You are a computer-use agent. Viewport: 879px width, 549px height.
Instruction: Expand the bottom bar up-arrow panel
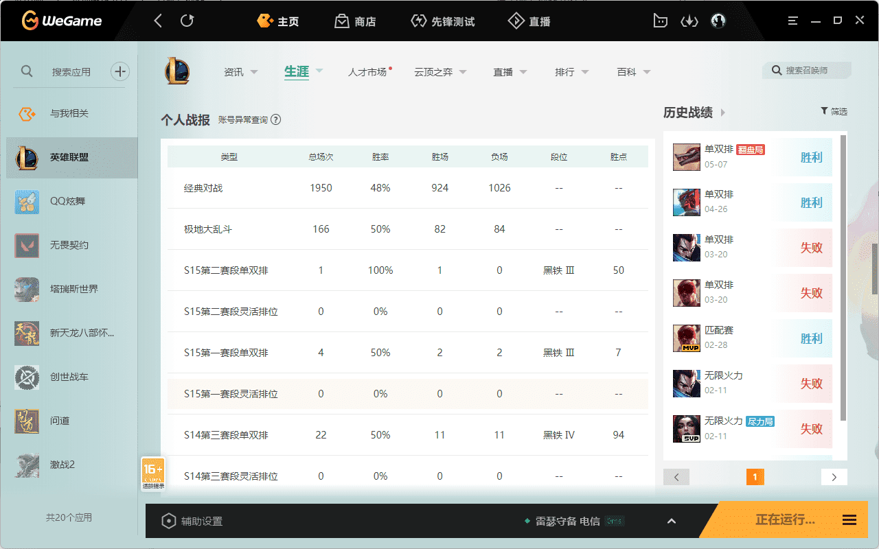(x=672, y=521)
